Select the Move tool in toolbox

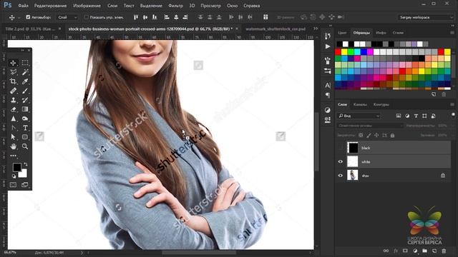pyautogui.click(x=13, y=63)
